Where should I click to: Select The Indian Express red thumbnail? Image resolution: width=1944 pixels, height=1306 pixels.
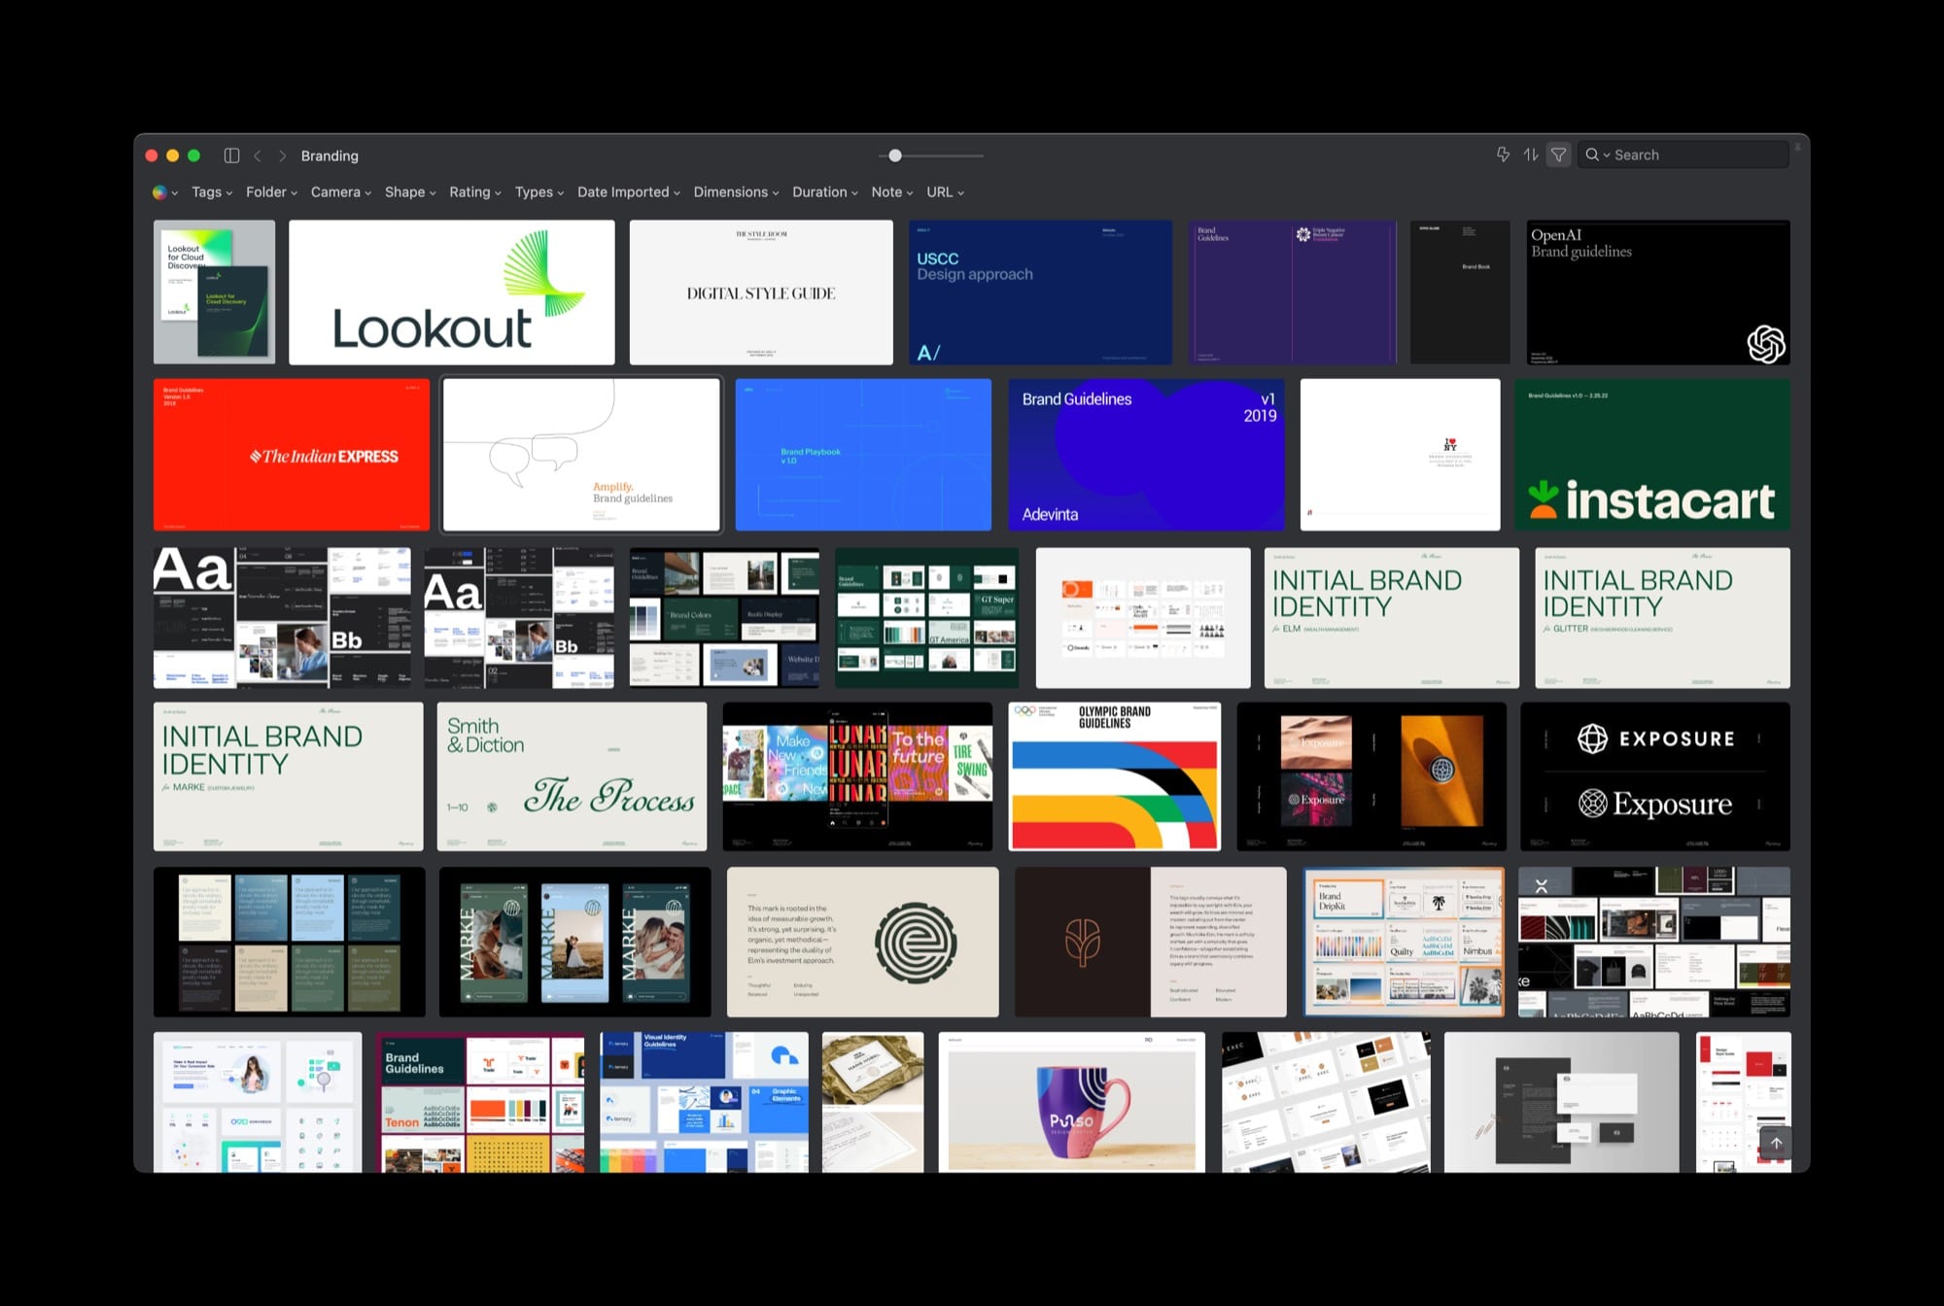(x=292, y=455)
